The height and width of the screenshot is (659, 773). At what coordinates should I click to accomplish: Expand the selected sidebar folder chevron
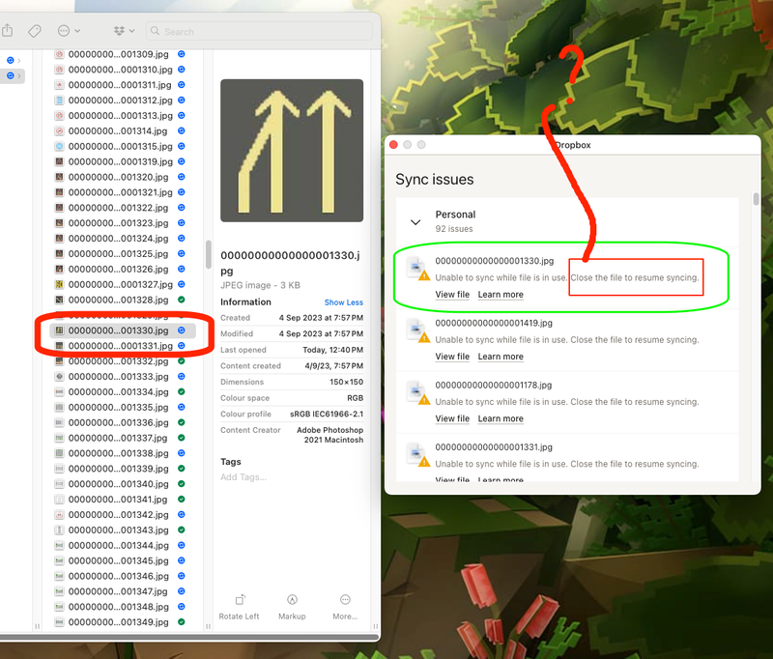(19, 75)
